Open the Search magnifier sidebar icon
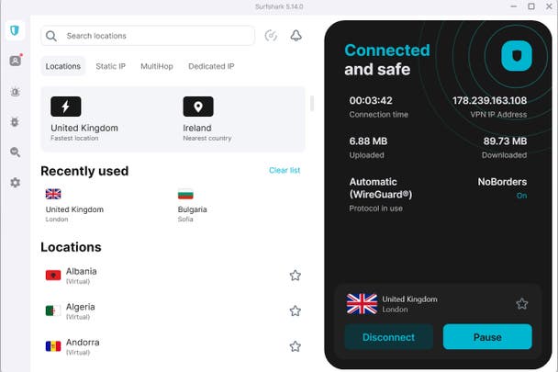The width and height of the screenshot is (558, 372). point(15,152)
